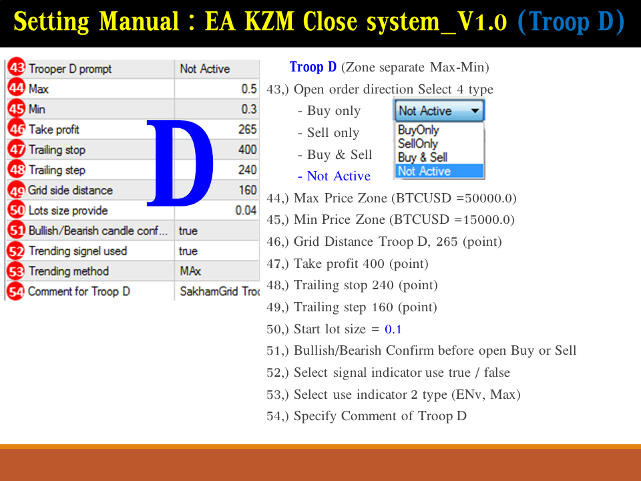The image size is (641, 481).
Task: Select Trending signel used label
Action: [x=77, y=251]
